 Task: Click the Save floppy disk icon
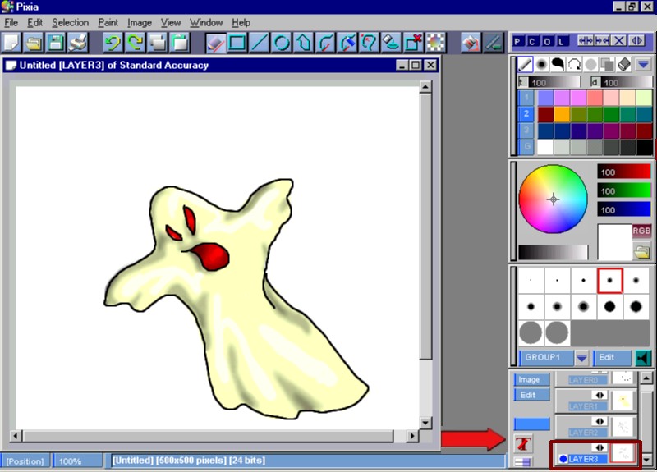tap(56, 42)
